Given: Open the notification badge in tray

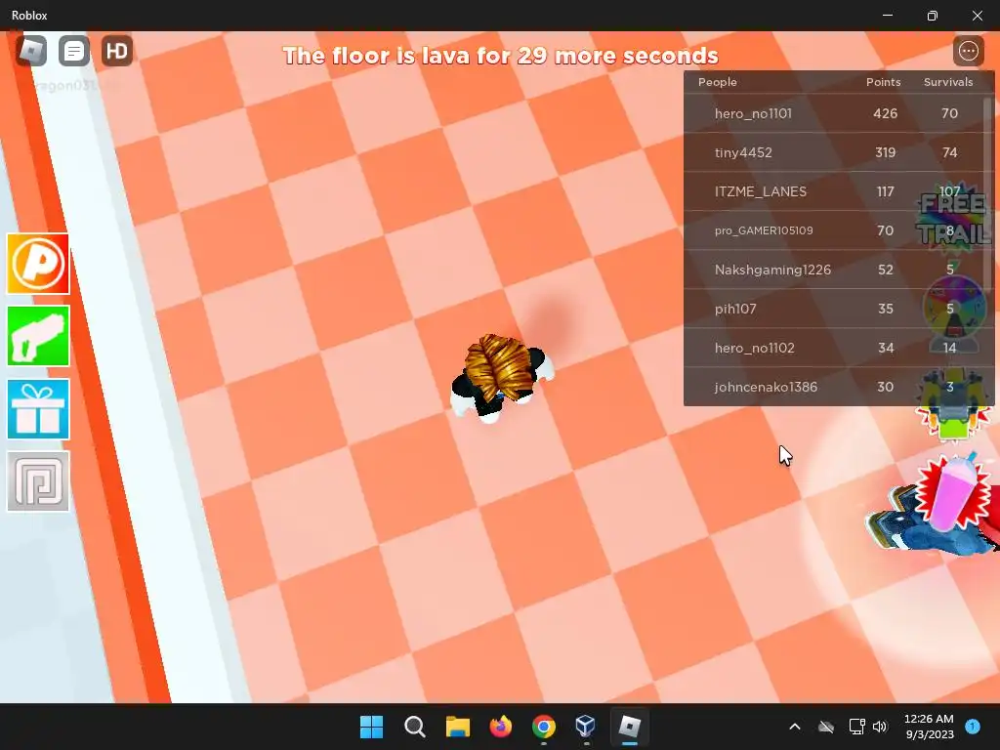Looking at the screenshot, I should pyautogui.click(x=973, y=726).
